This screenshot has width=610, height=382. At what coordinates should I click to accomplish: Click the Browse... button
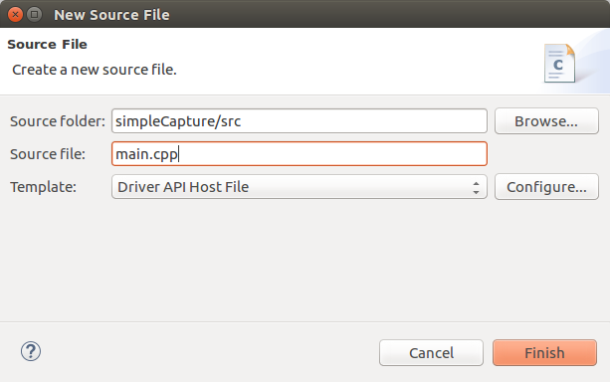(x=546, y=121)
